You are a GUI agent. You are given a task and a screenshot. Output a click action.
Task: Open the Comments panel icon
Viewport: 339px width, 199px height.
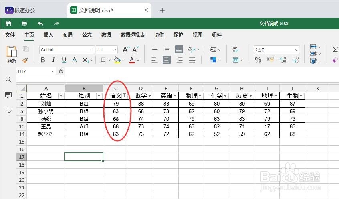click(8, 95)
